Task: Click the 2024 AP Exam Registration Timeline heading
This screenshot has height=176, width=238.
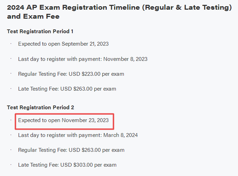Action: (119, 12)
